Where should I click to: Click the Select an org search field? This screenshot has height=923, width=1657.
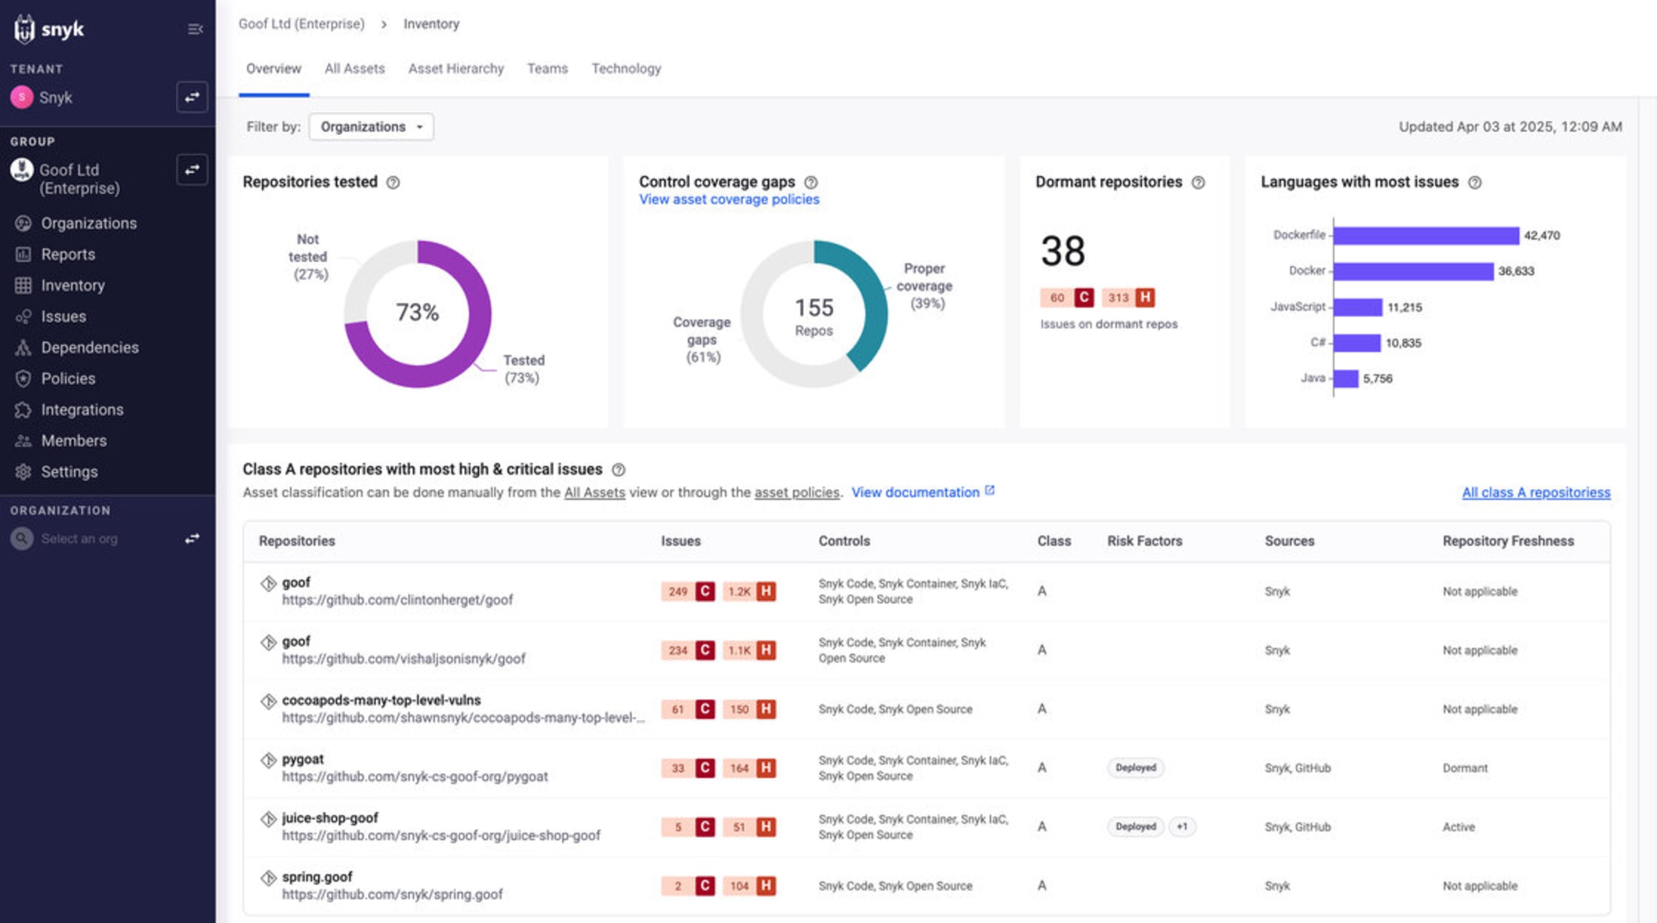(x=80, y=539)
